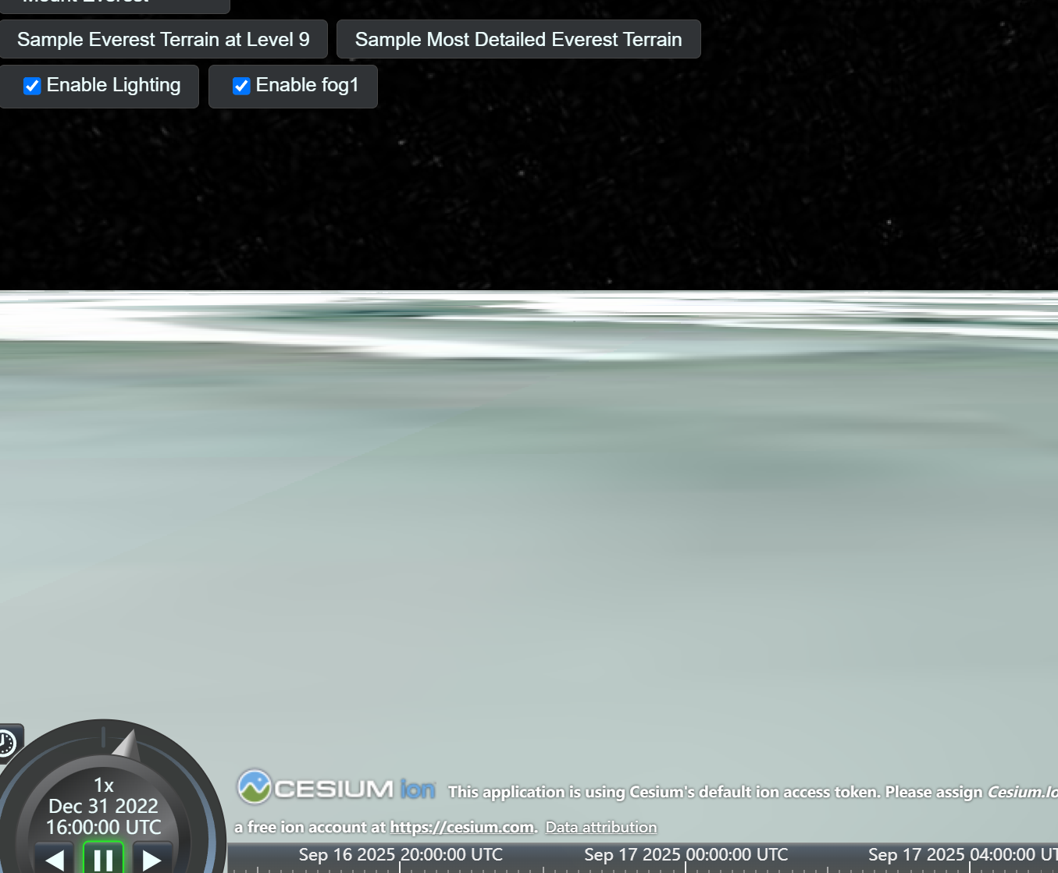Open the Cesium ion logo link
The height and width of the screenshot is (873, 1058).
coord(337,788)
